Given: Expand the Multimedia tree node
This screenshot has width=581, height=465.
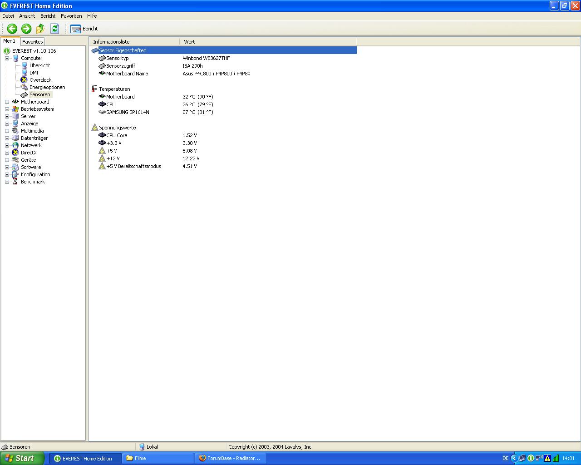Looking at the screenshot, I should [7, 131].
